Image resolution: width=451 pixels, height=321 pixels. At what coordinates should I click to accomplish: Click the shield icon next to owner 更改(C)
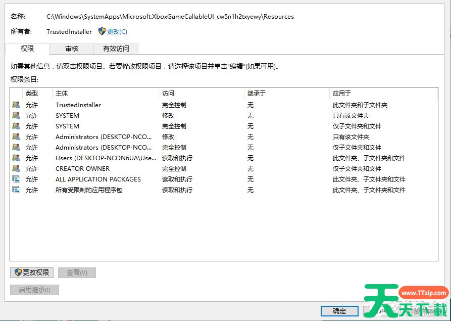pos(102,31)
